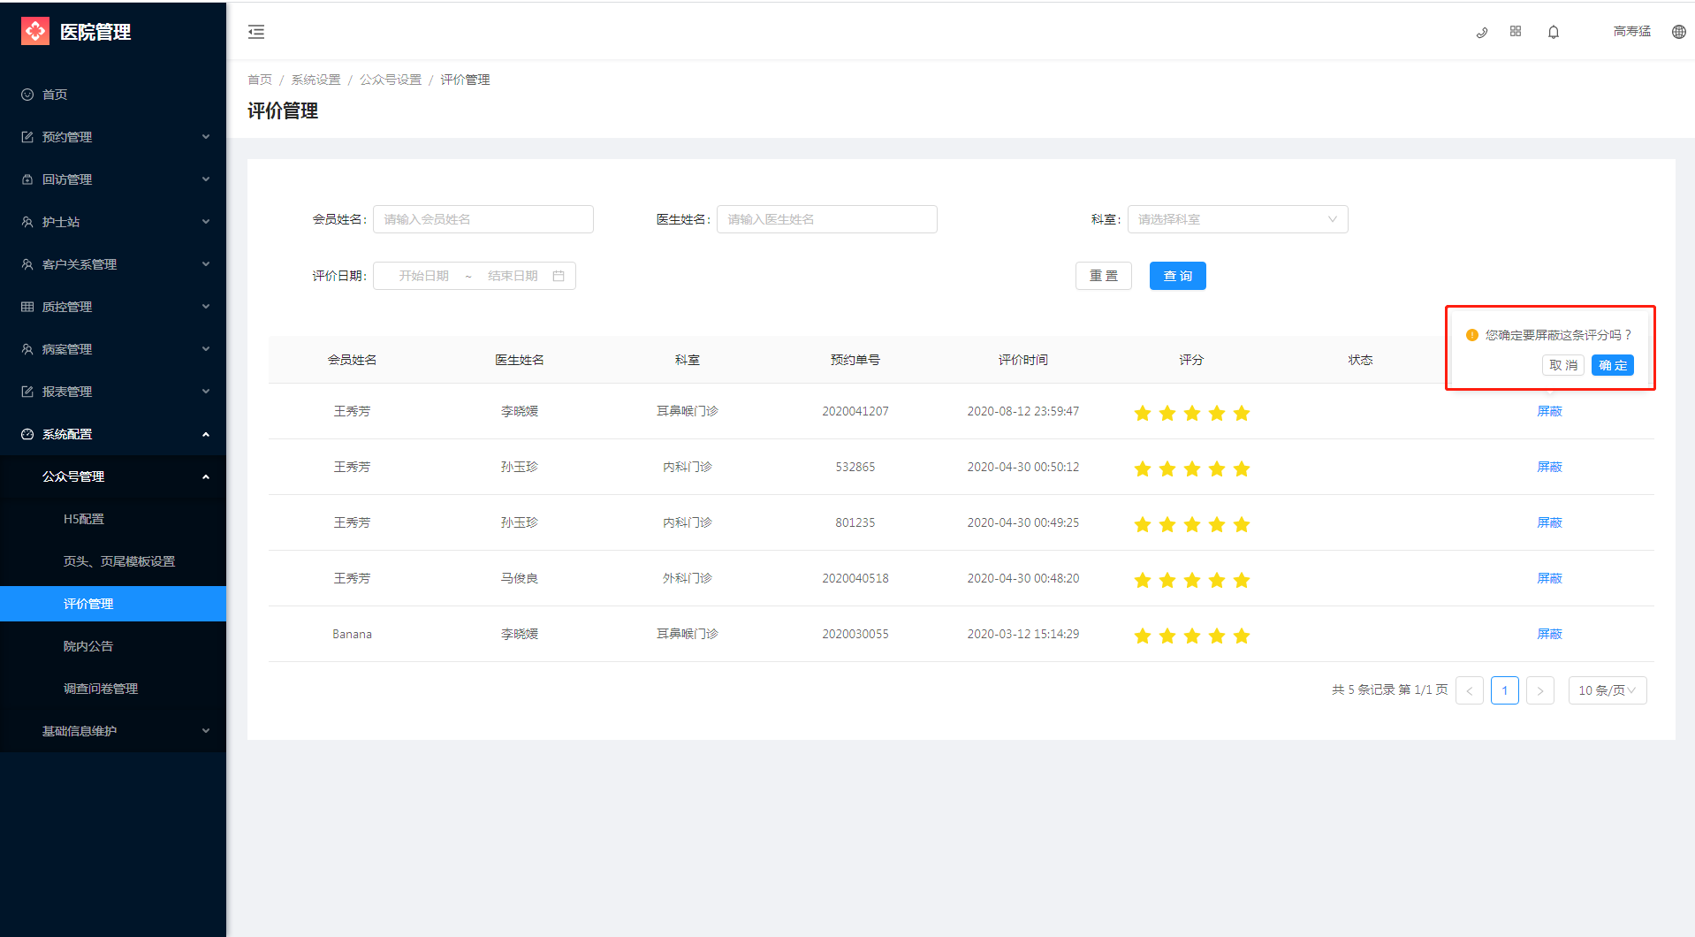Image resolution: width=1695 pixels, height=937 pixels.
Task: Collapse the 公众号管理 submenu chevron
Action: pos(206,476)
